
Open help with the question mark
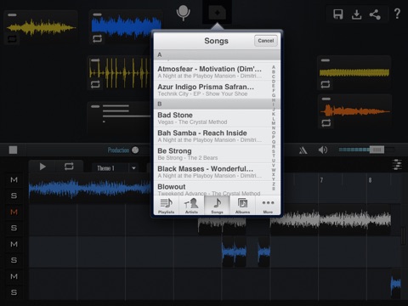point(397,14)
